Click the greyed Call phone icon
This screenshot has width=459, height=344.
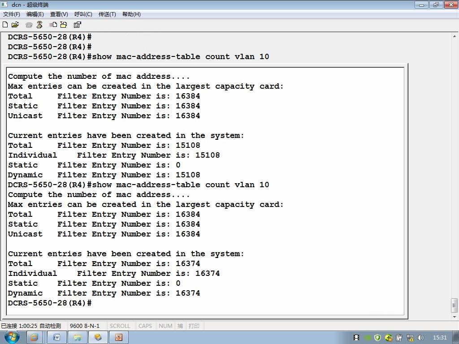29,25
